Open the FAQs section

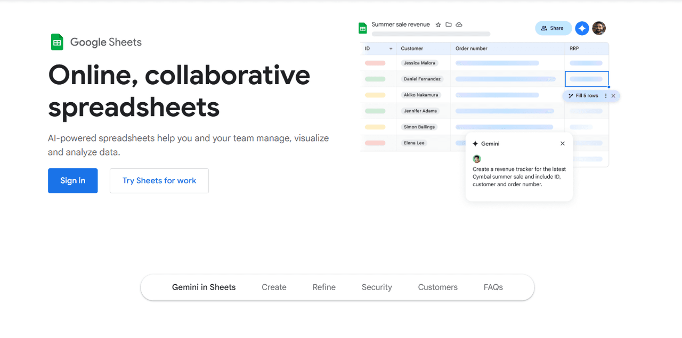(493, 287)
